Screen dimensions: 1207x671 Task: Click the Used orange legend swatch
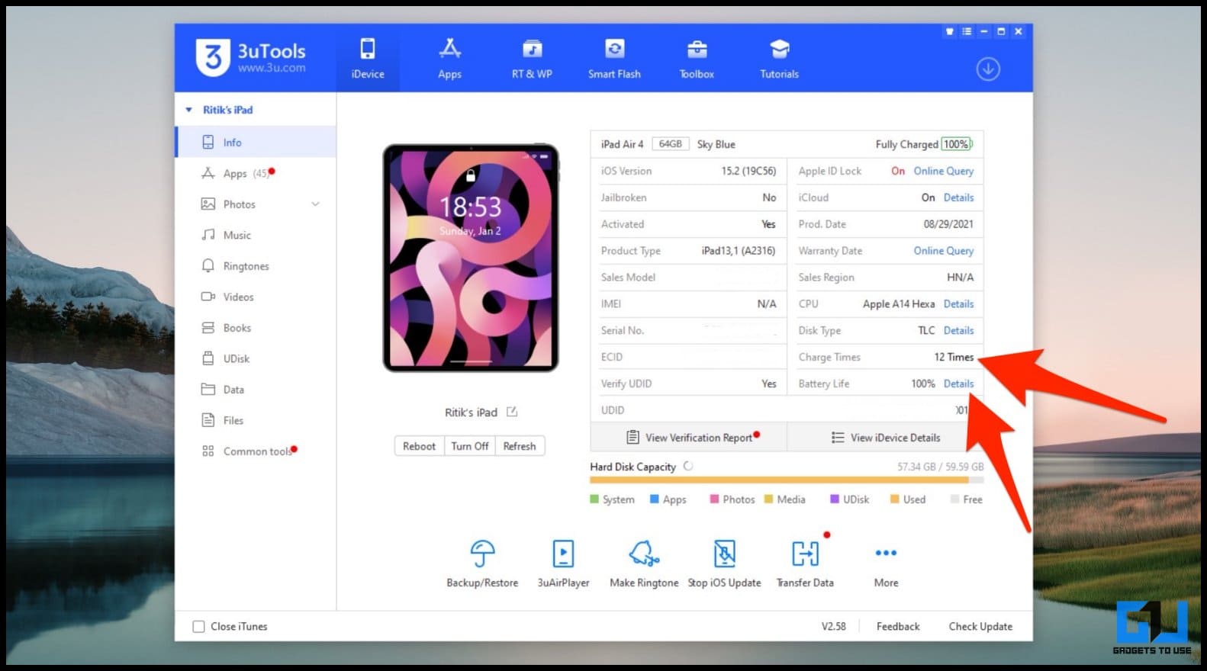point(895,499)
